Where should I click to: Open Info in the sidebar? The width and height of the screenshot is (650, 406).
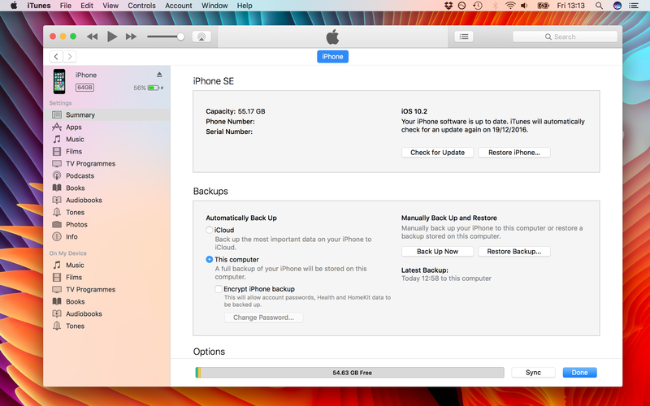107,236
